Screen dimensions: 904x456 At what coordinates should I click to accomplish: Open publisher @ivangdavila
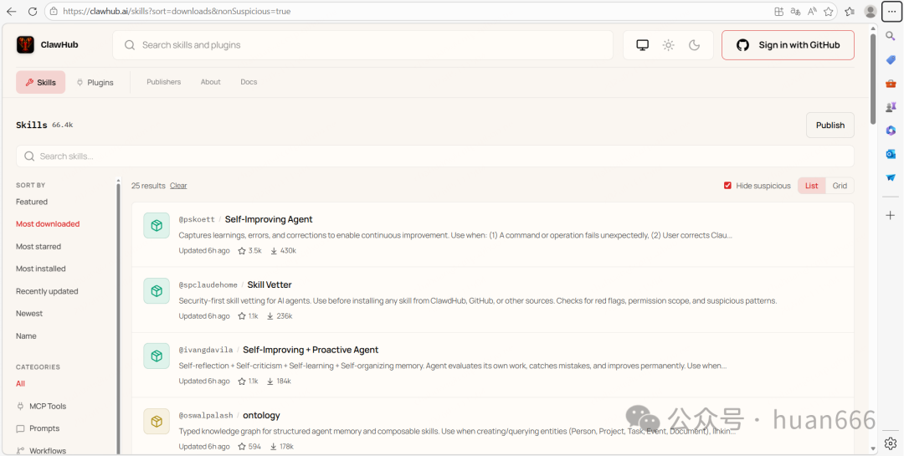tap(206, 350)
